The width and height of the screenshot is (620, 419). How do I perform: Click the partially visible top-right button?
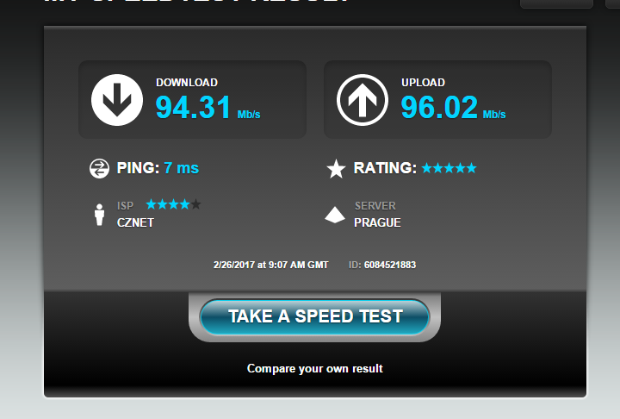556,3
